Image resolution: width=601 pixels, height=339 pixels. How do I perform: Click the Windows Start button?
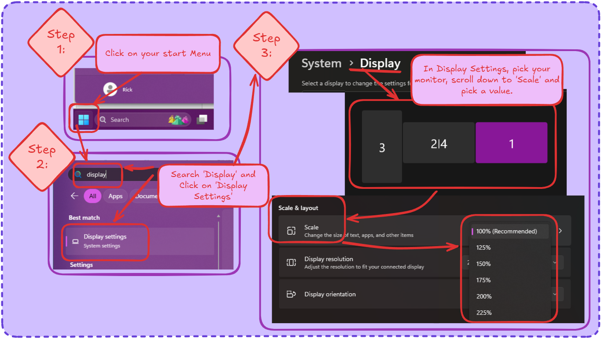coord(84,119)
